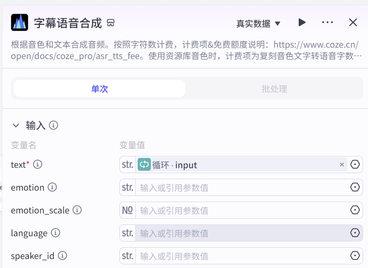Viewport: 368px width, 268px height.
Task: Click the str. type tag of text
Action: 128,165
